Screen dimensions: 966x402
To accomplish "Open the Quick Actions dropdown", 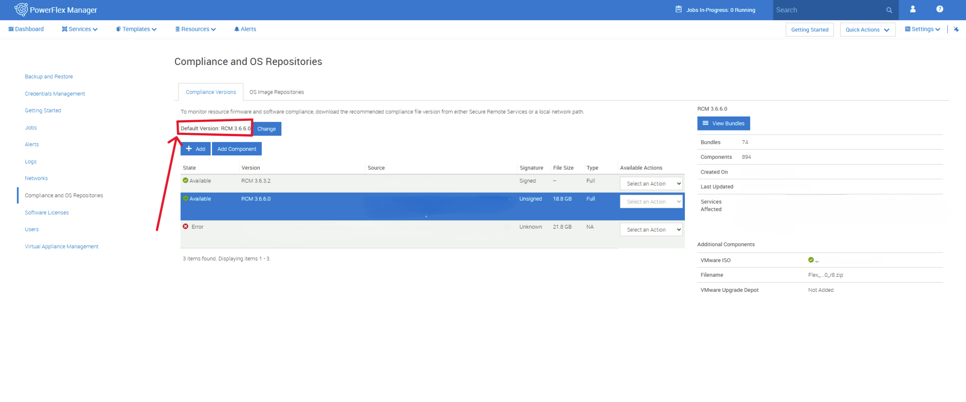I will tap(867, 30).
